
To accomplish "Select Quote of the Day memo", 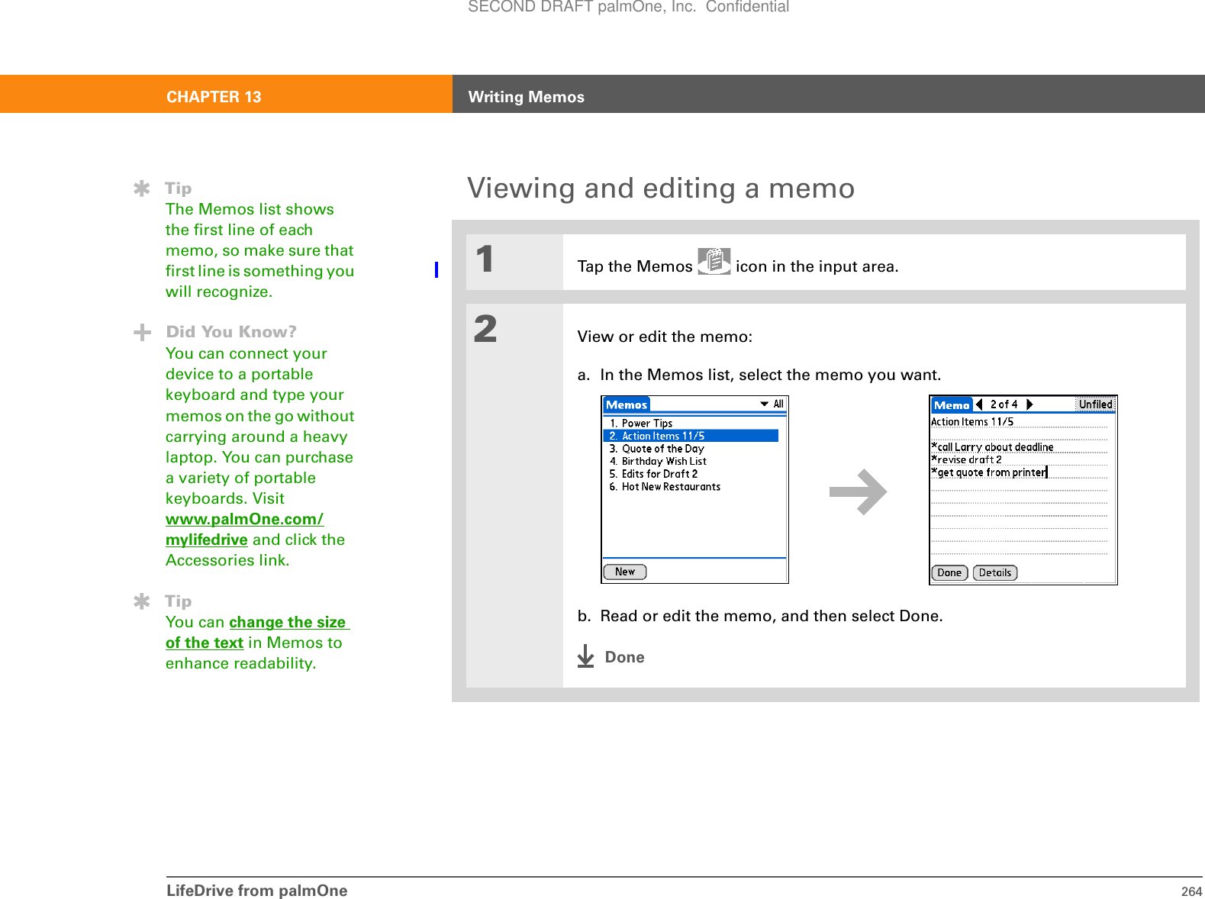I will [656, 449].
